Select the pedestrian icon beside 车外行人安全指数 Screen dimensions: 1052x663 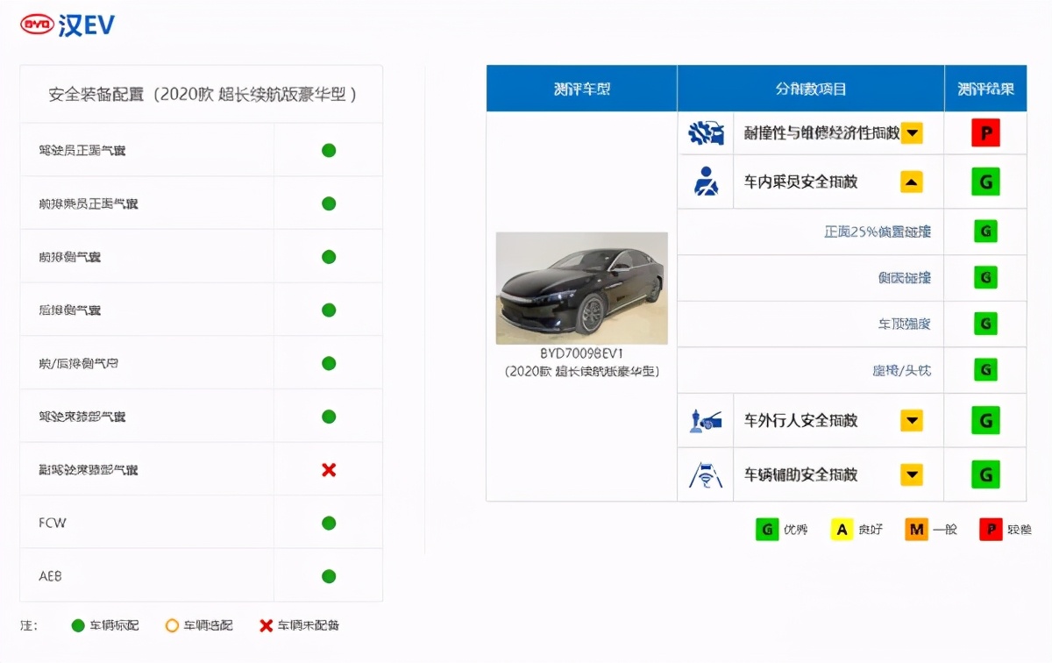point(706,420)
